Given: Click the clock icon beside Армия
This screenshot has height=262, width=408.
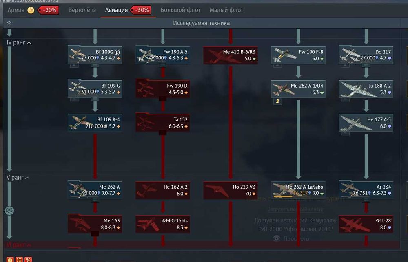Looking at the screenshot, I should coord(31,10).
